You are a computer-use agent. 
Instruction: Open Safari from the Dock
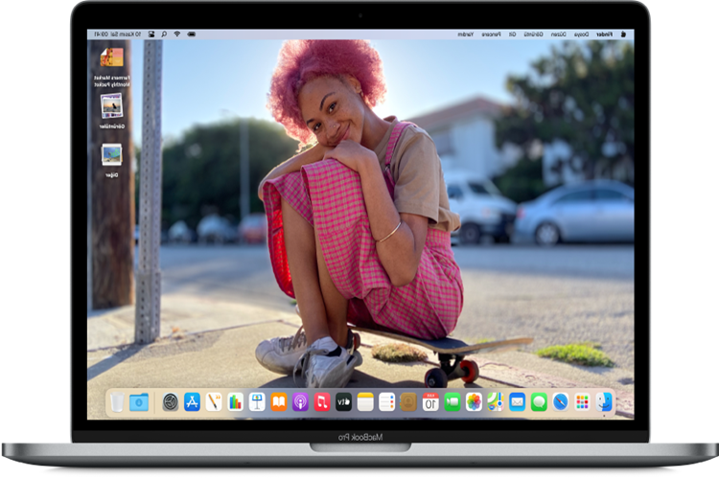point(561,402)
